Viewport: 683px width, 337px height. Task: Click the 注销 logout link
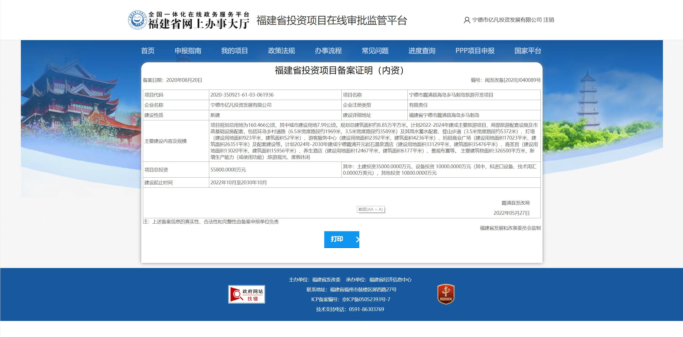point(548,20)
